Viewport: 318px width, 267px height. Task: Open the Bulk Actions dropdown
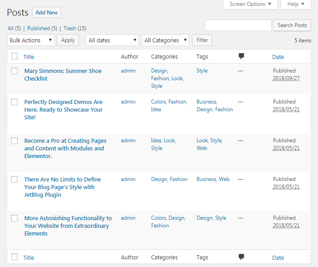pos(31,40)
